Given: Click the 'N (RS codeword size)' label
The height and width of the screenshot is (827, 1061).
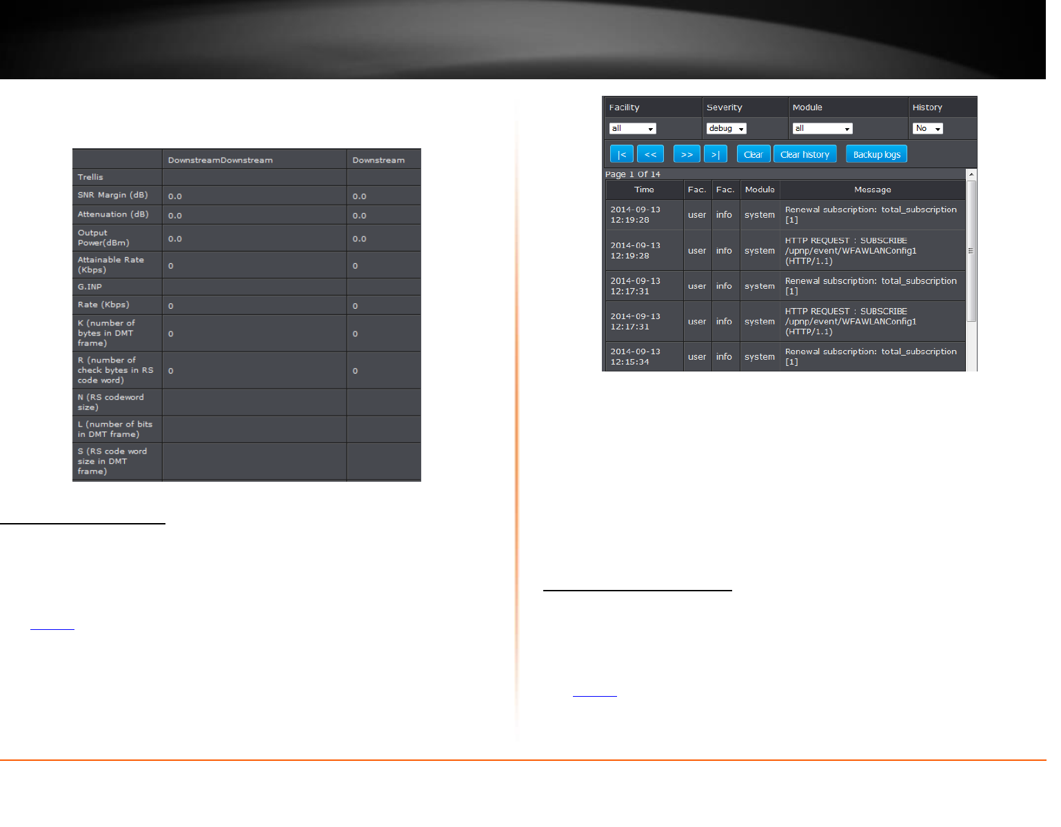Looking at the screenshot, I should (110, 402).
